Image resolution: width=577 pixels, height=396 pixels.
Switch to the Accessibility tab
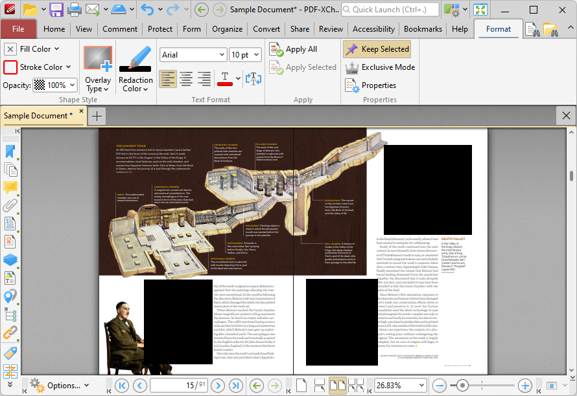coord(373,29)
